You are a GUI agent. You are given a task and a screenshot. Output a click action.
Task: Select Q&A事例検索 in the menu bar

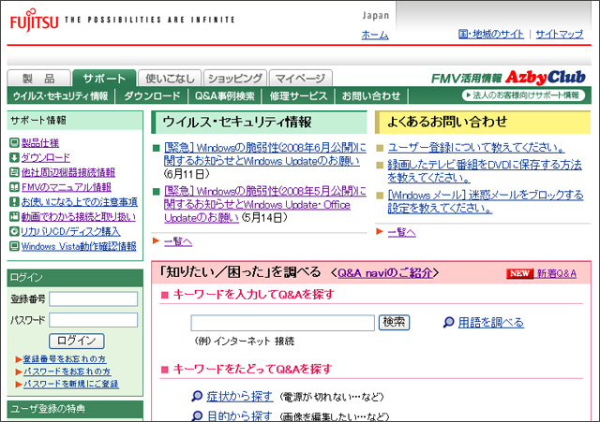coord(225,95)
